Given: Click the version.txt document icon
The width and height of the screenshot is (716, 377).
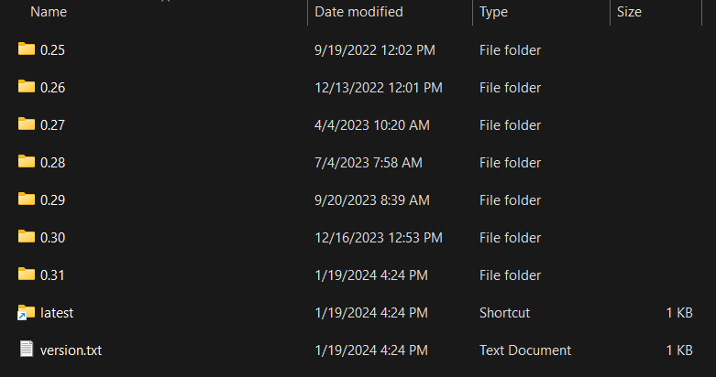Looking at the screenshot, I should click(x=27, y=350).
